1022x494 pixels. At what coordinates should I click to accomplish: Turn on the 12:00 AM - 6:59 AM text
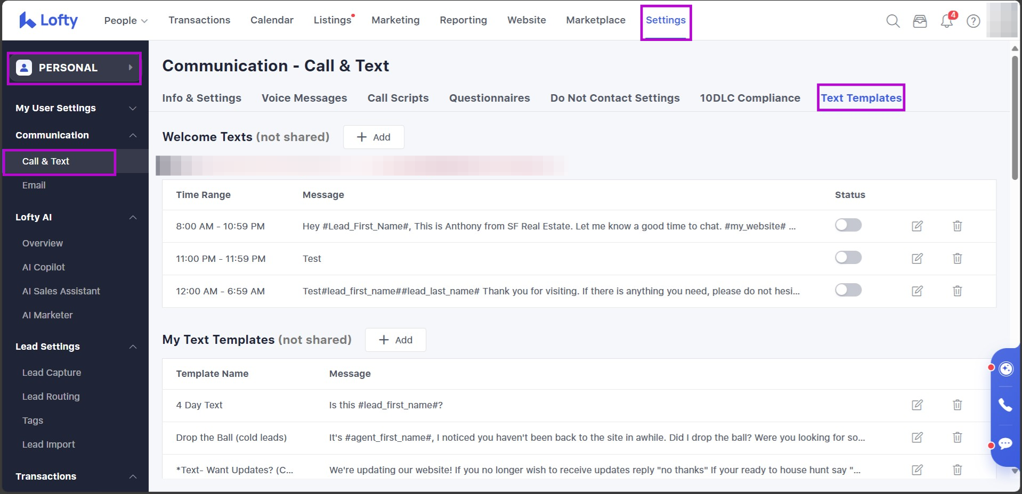[848, 290]
